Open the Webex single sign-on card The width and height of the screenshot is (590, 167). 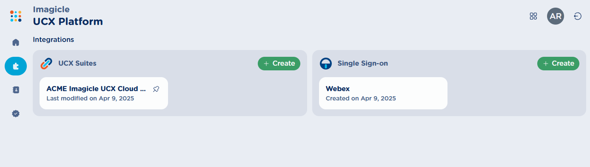383,93
